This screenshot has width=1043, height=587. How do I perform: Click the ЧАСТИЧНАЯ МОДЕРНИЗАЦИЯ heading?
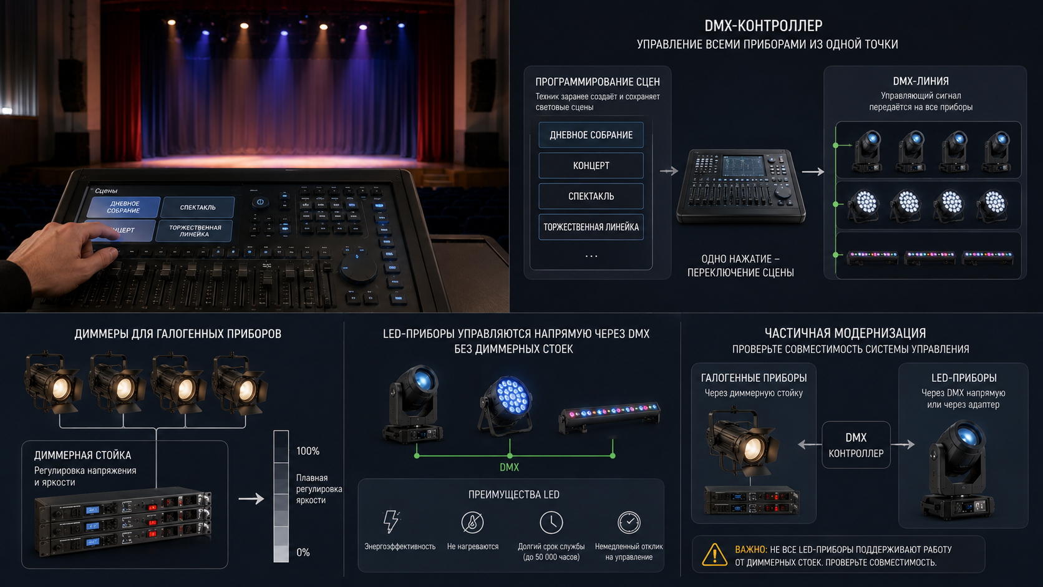click(845, 333)
